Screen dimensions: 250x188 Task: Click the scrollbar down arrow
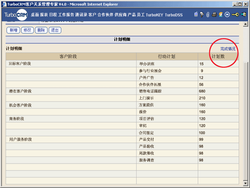[x=246, y=183]
